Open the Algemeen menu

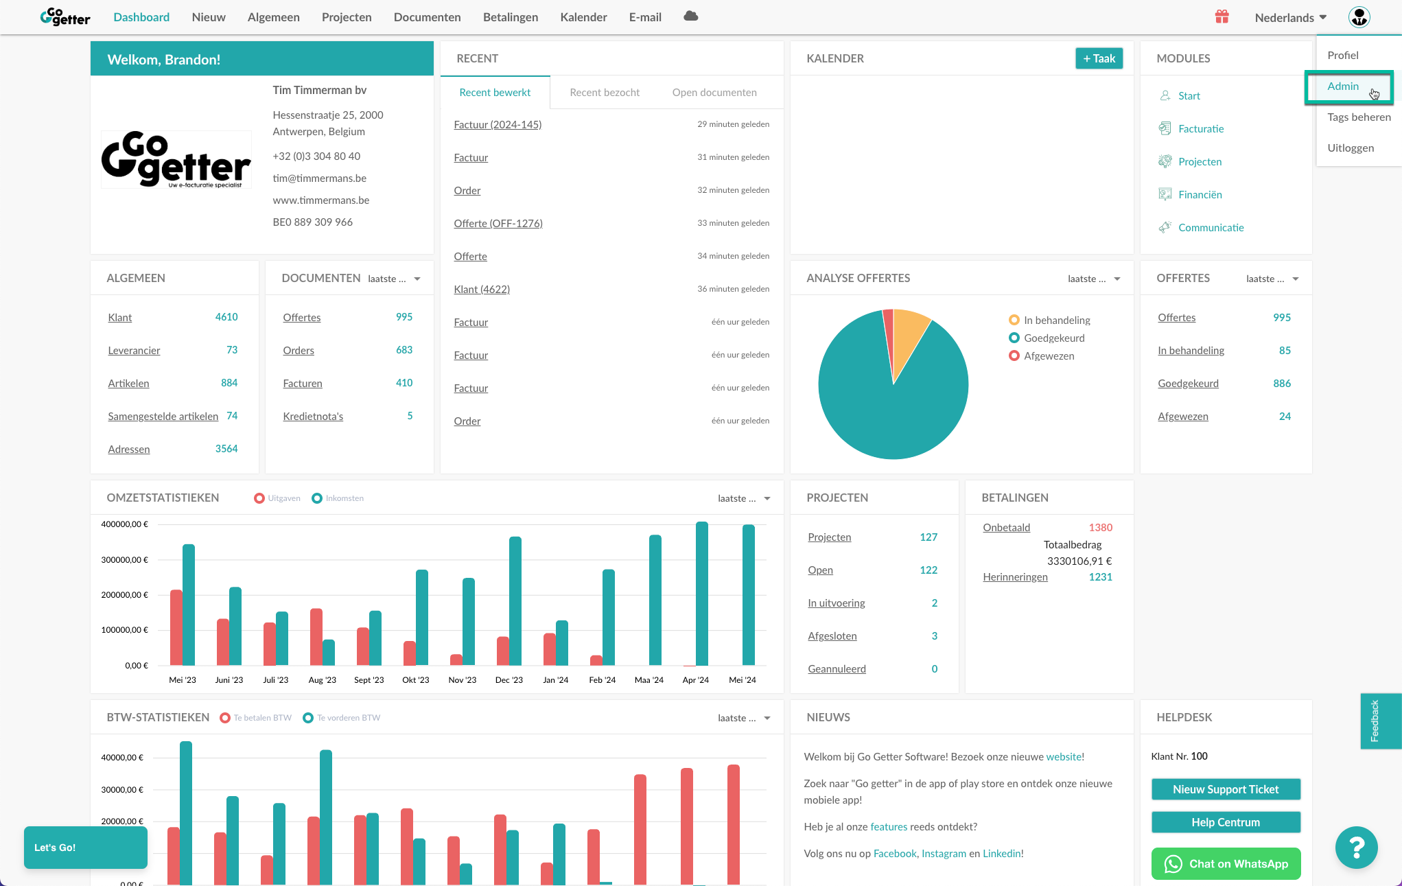coord(273,17)
